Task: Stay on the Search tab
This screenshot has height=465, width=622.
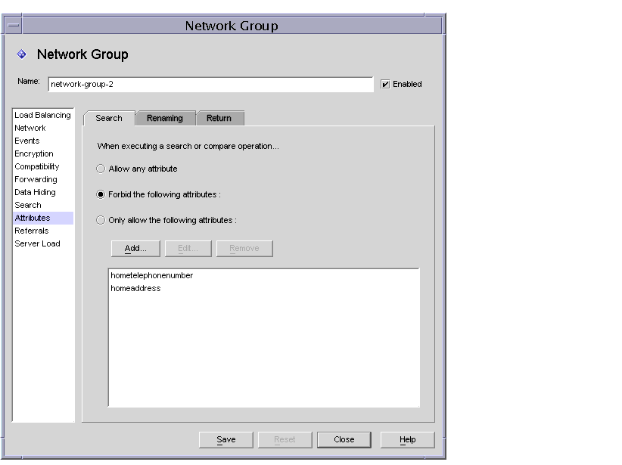Action: coord(110,118)
